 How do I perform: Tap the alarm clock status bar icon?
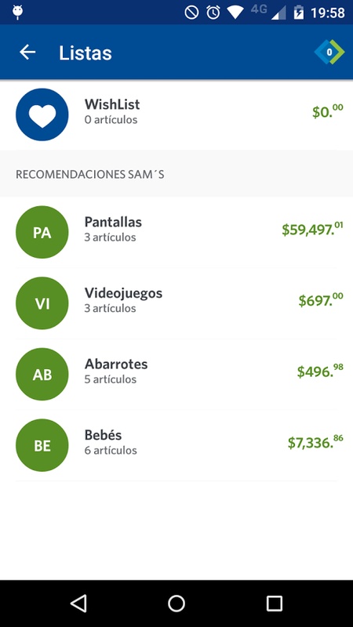pos(213,13)
